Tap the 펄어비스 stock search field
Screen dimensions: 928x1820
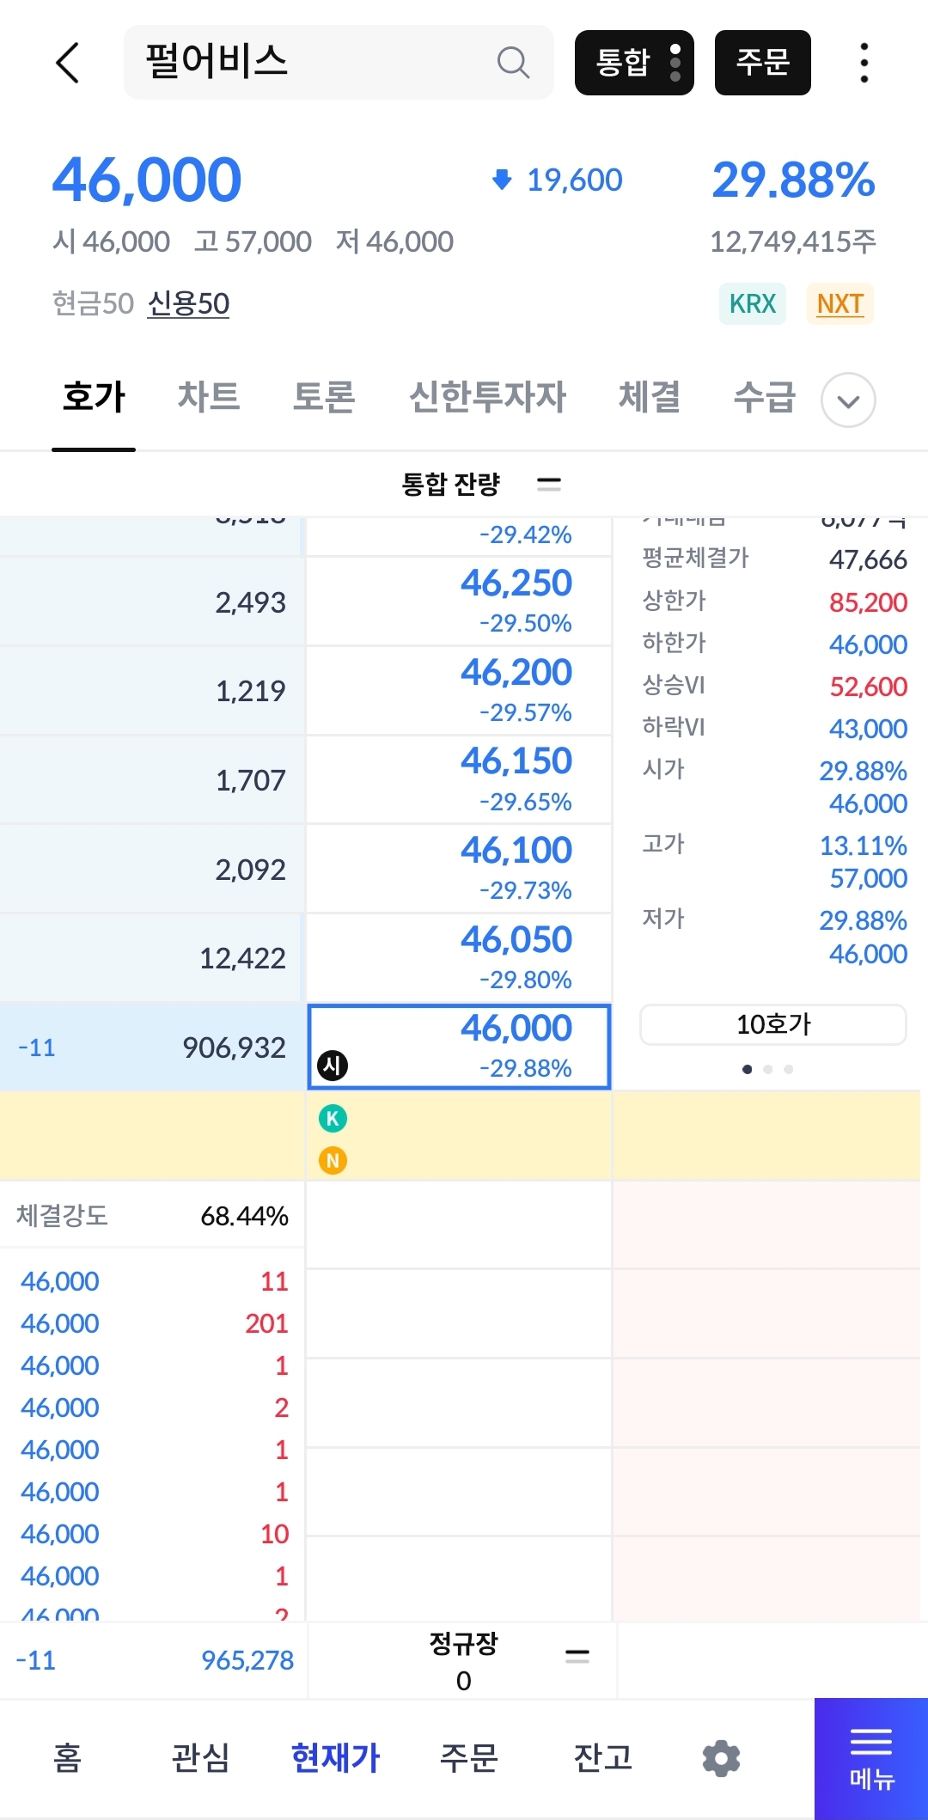coord(309,63)
